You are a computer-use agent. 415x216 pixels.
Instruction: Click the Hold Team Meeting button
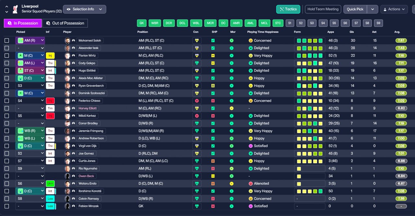[x=323, y=9]
